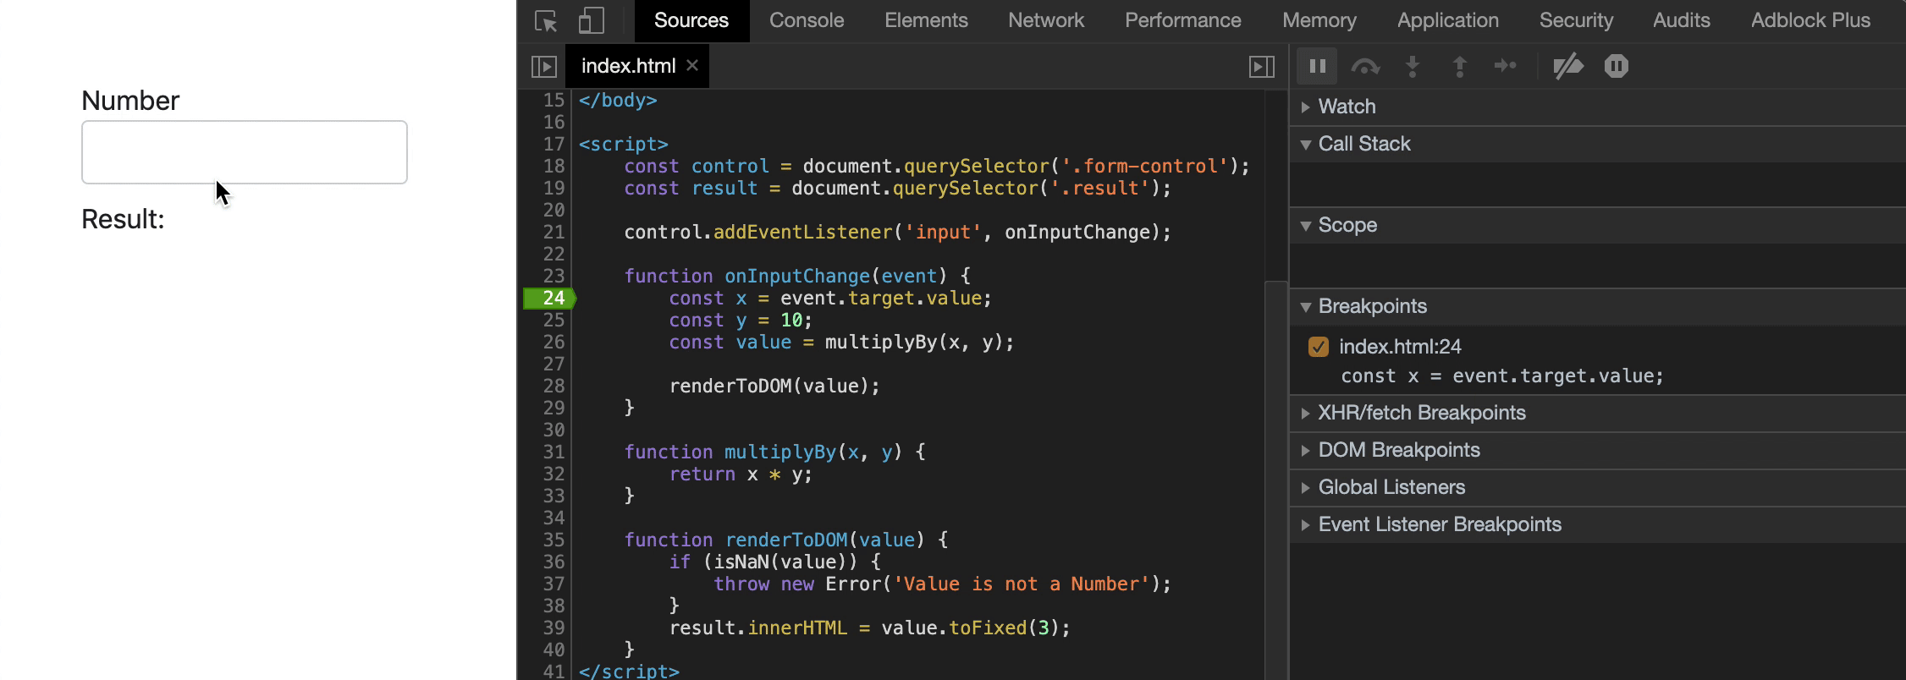Click 'addEventListener' on line 21
1906x680 pixels.
(x=802, y=232)
